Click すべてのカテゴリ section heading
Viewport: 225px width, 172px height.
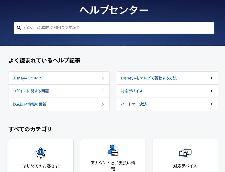(x=30, y=129)
